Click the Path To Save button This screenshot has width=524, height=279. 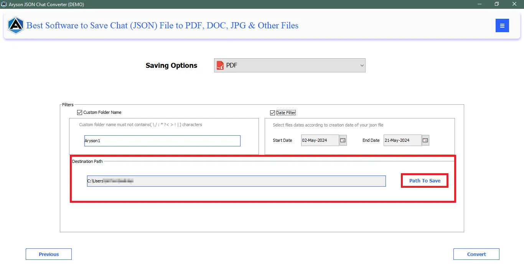[425, 181]
